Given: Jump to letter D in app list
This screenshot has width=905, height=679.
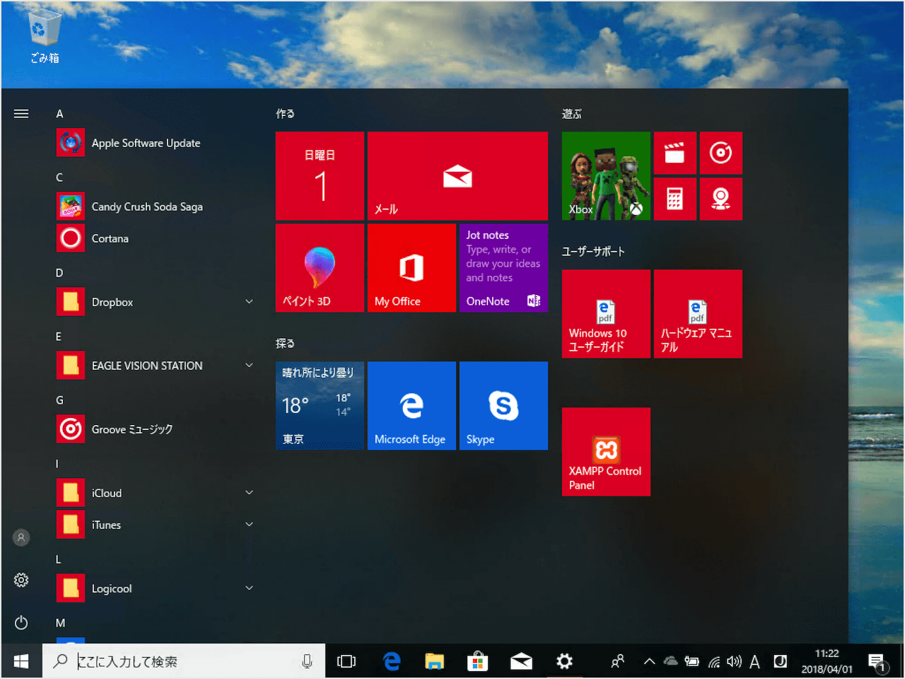Looking at the screenshot, I should coord(59,273).
